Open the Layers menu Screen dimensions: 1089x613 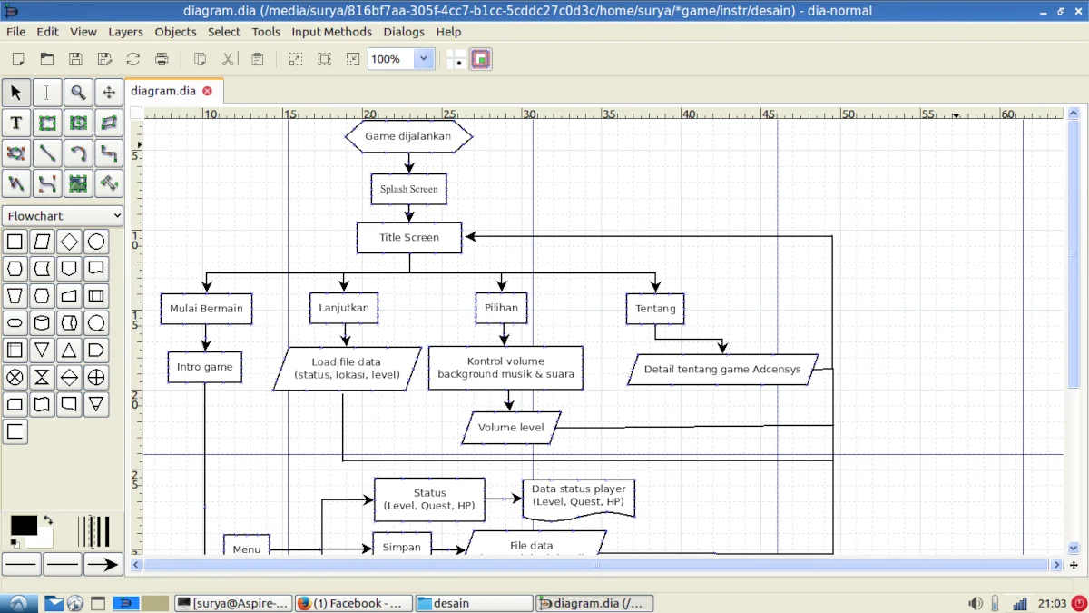(125, 32)
